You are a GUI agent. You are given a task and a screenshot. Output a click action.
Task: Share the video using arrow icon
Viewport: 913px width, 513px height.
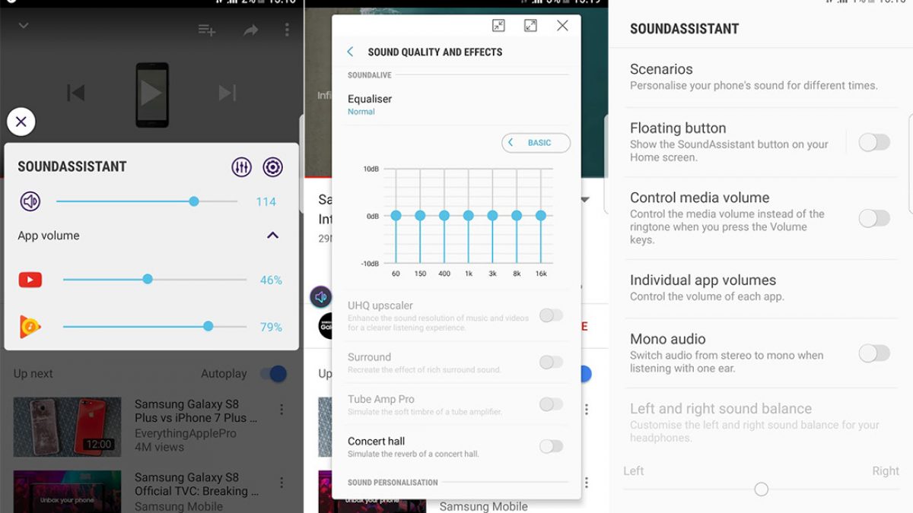[x=250, y=30]
